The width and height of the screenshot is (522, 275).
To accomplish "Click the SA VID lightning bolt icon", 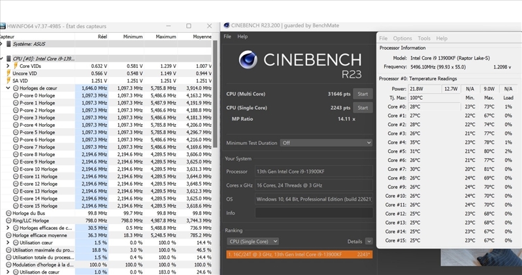I will (x=8, y=80).
